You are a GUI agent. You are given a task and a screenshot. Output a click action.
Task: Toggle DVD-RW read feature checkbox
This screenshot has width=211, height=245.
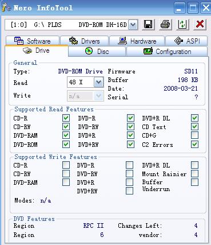click(x=130, y=127)
